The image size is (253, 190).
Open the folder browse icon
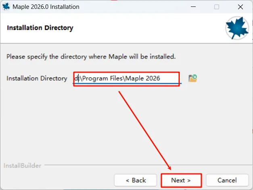pyautogui.click(x=192, y=78)
